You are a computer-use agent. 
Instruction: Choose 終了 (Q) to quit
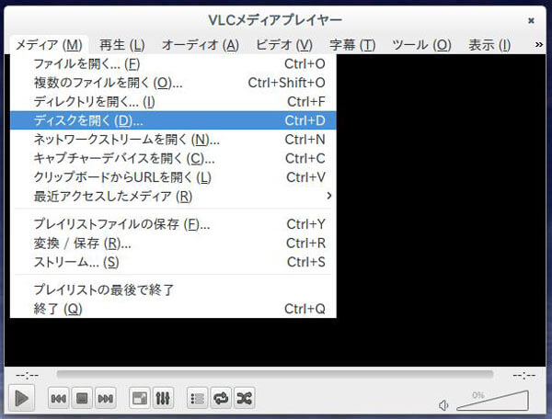pyautogui.click(x=173, y=309)
